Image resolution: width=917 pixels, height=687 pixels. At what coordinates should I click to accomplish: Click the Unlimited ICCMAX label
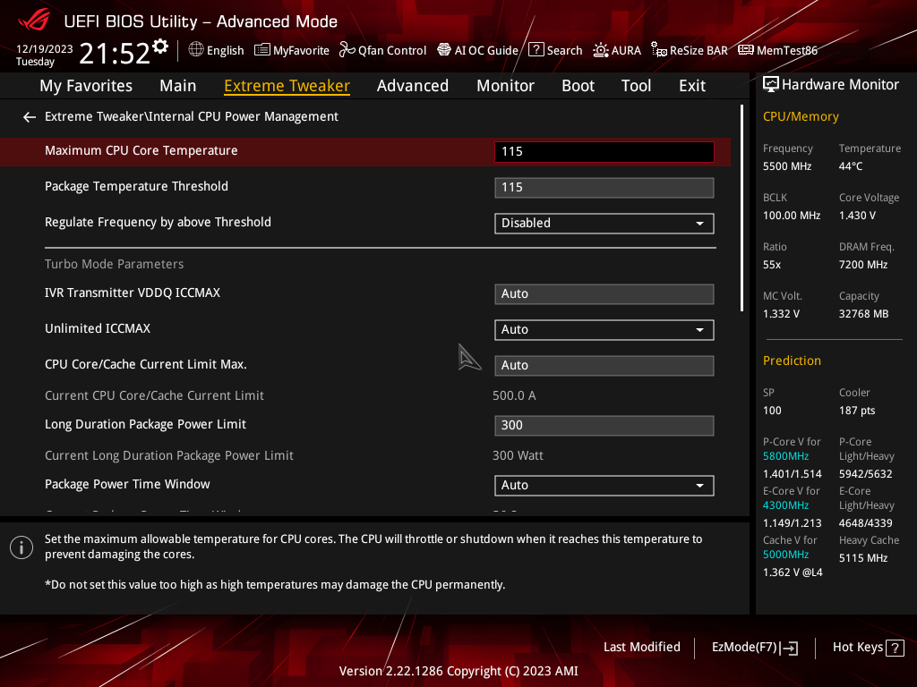click(x=98, y=328)
